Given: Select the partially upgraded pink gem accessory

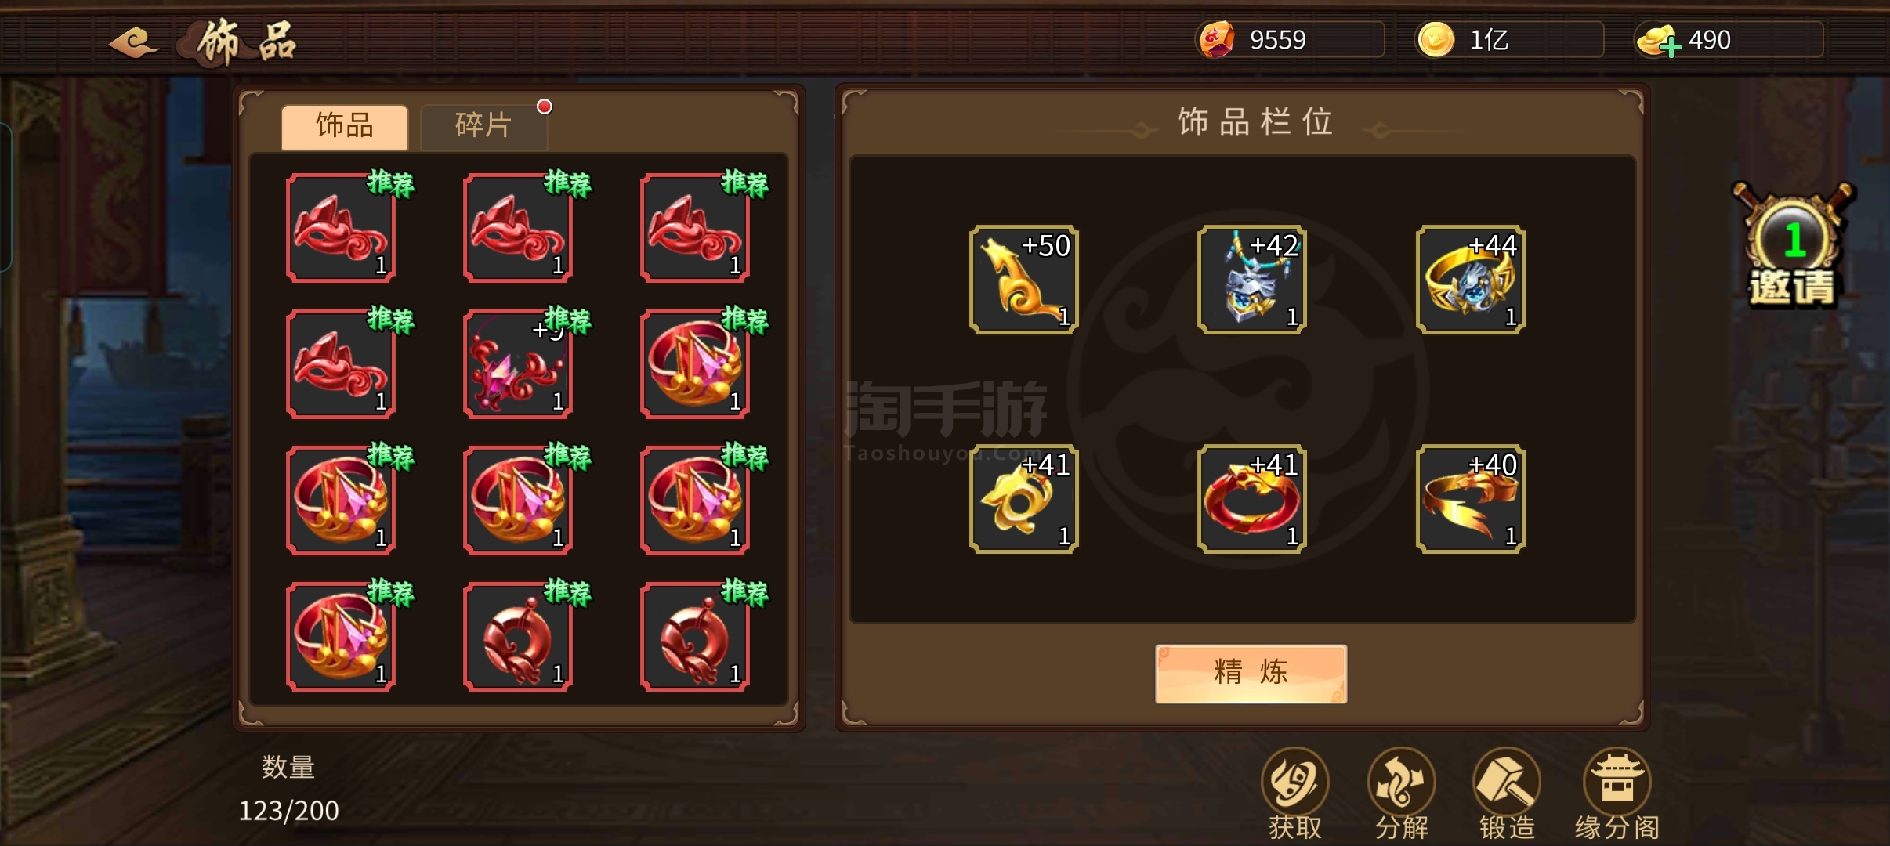Looking at the screenshot, I should point(517,363).
